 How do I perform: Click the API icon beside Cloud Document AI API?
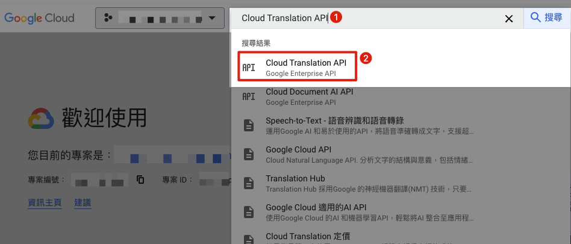[249, 96]
